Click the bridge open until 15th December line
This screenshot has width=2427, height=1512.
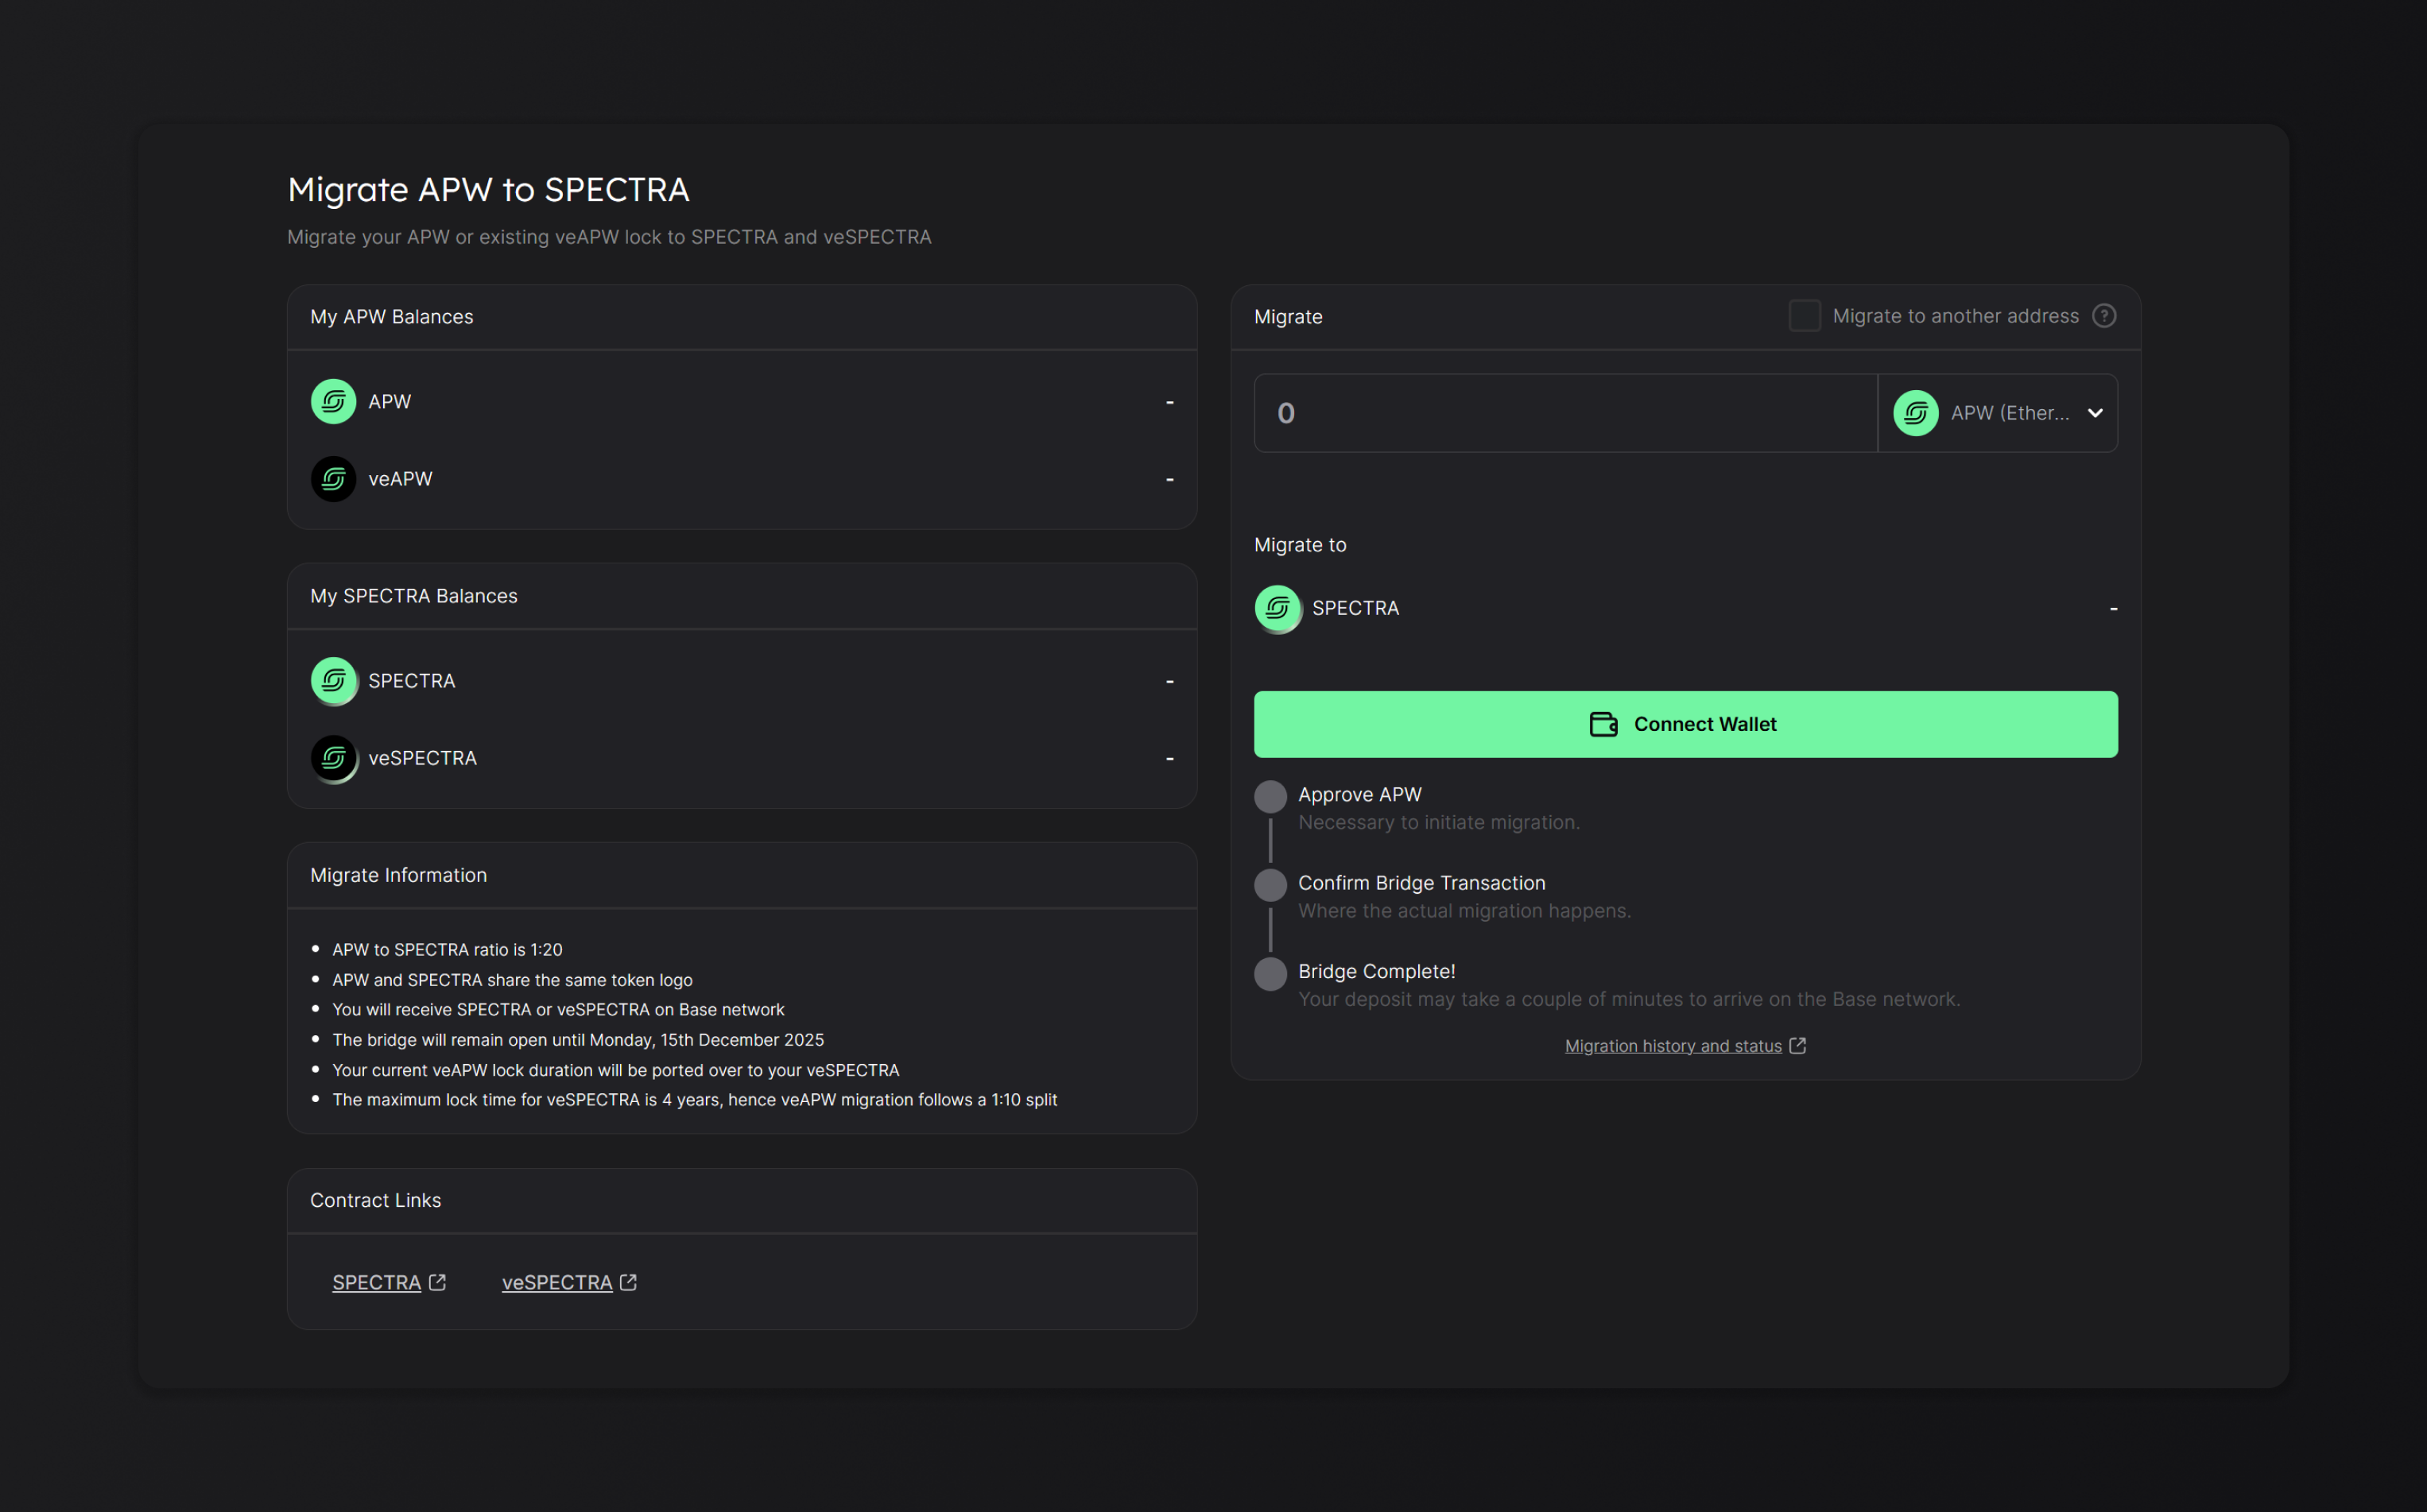coord(578,1039)
